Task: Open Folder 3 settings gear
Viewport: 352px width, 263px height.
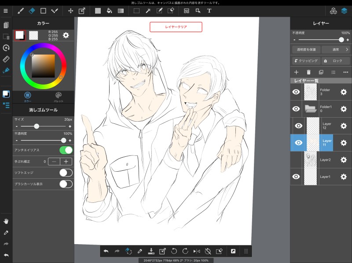Action: 344,92
